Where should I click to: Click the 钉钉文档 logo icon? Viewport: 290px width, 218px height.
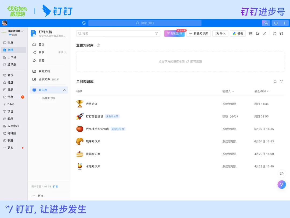[34, 33]
